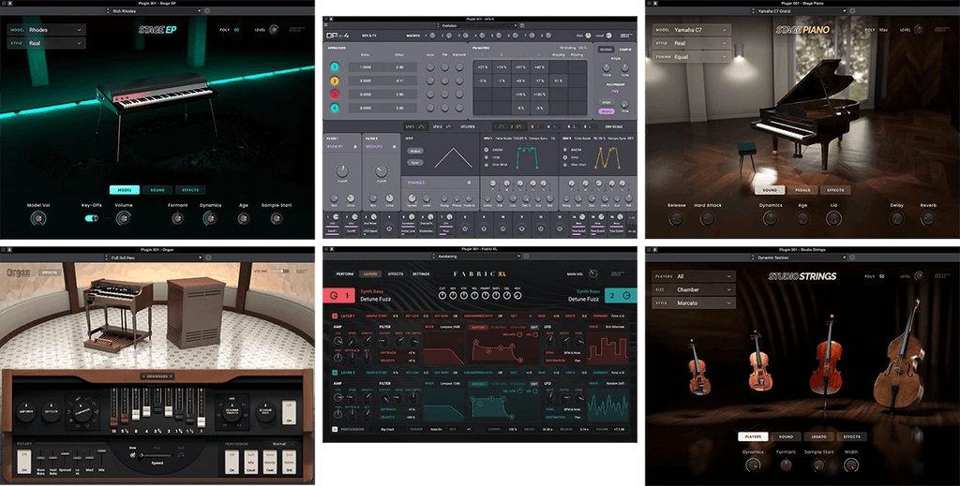Viewport: 960px width, 486px height.
Task: Toggle Percussion enable button in Fabric XL
Action: pyautogui.click(x=335, y=429)
